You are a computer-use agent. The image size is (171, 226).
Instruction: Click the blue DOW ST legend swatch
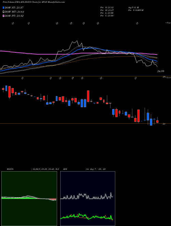pyautogui.click(x=3, y=8)
